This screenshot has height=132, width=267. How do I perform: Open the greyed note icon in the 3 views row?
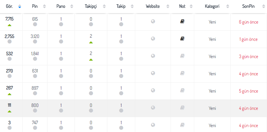coord(182,125)
